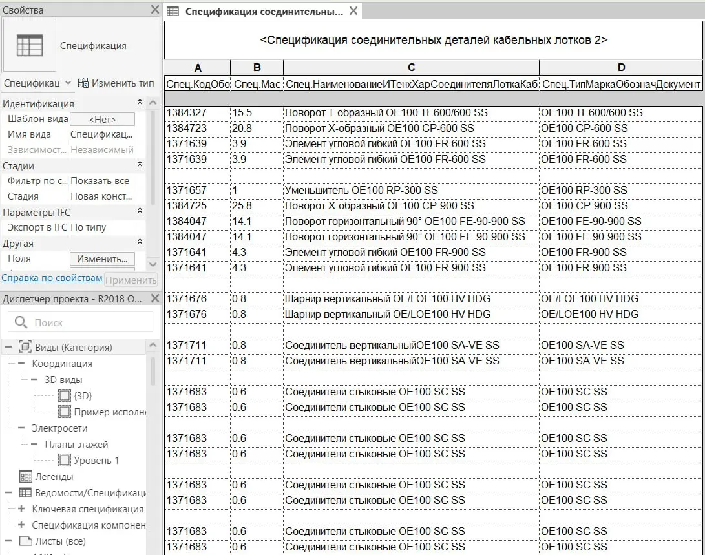Select the Стадия Новая конструкция value

point(102,196)
